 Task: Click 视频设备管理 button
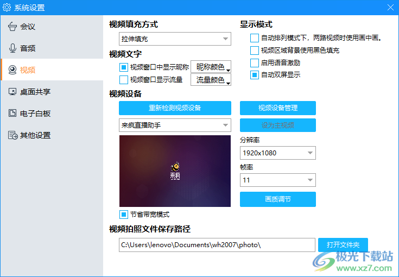pyautogui.click(x=278, y=108)
